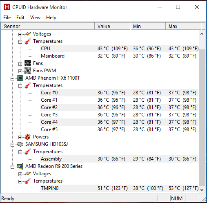Click the fan icon next to Fans PWM

[28, 71]
